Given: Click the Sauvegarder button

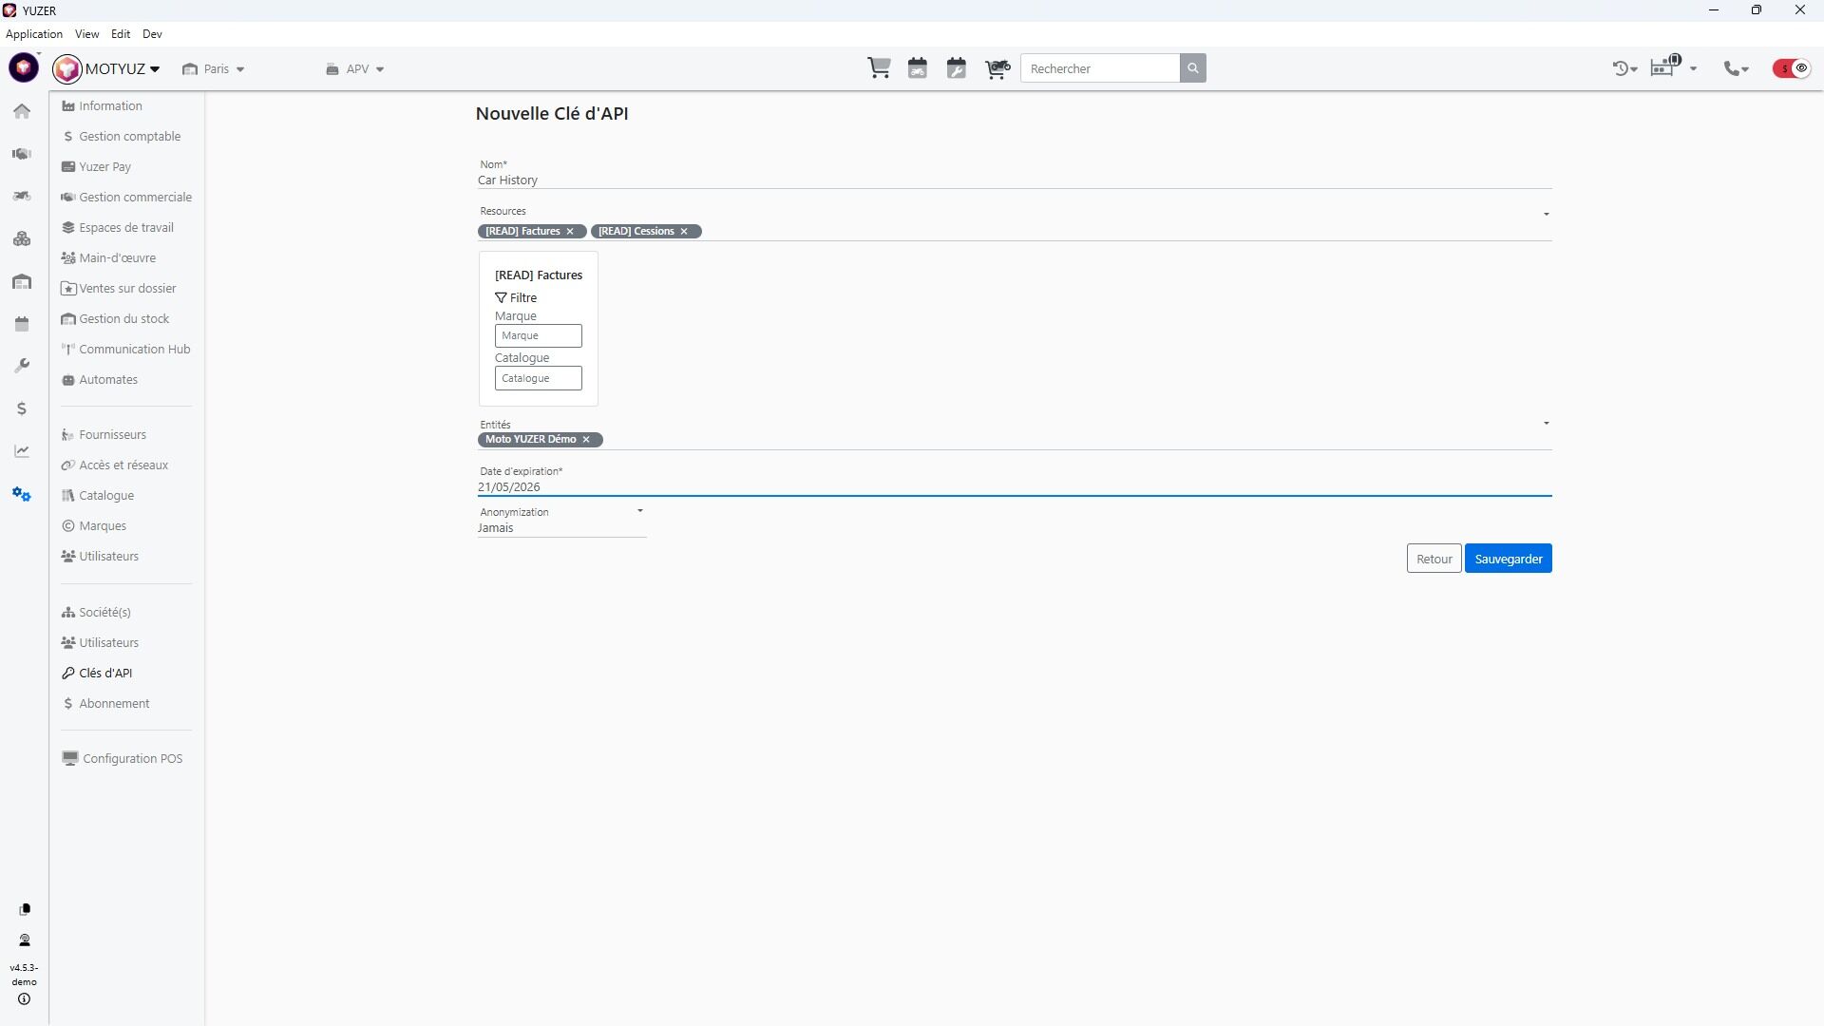Looking at the screenshot, I should 1508,559.
